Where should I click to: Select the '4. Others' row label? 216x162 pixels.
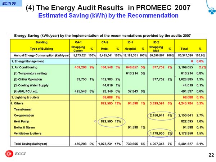17,103
